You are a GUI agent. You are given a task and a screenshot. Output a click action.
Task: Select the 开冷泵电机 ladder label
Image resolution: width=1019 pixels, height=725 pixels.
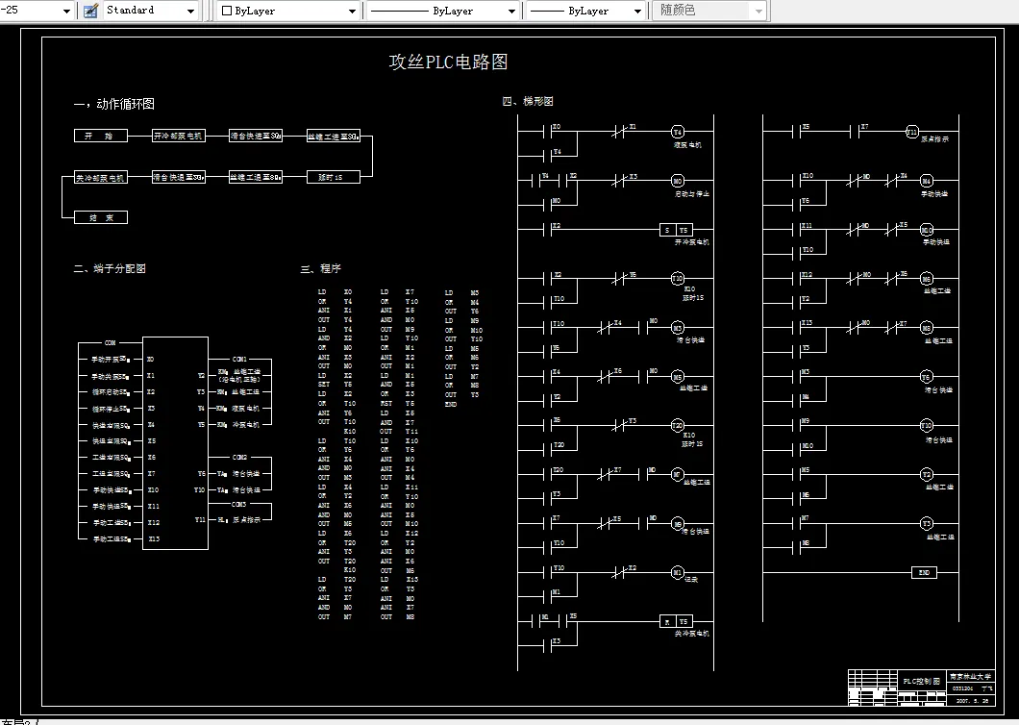692,242
